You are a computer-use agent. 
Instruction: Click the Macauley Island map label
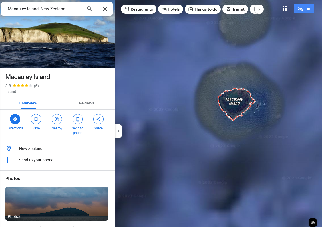[x=234, y=101]
